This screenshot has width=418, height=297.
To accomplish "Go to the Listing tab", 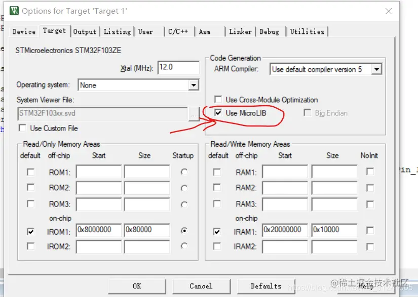I will (x=117, y=32).
